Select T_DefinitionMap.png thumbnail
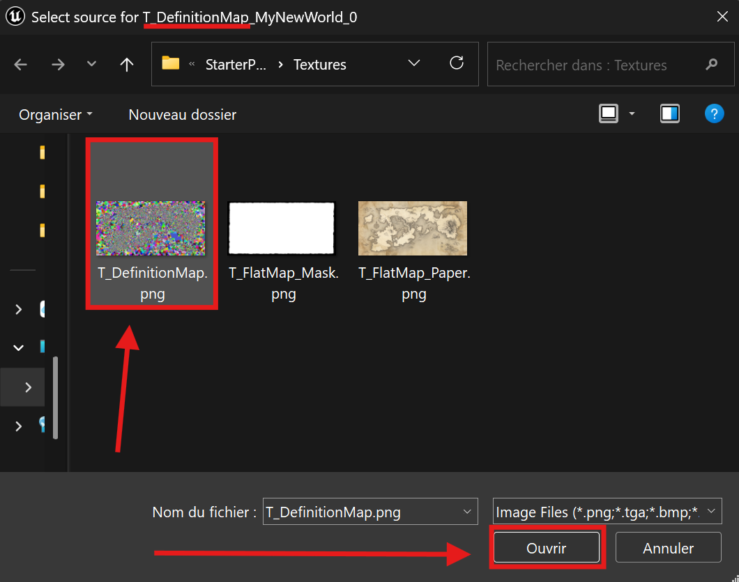This screenshot has height=582, width=739. [x=151, y=228]
